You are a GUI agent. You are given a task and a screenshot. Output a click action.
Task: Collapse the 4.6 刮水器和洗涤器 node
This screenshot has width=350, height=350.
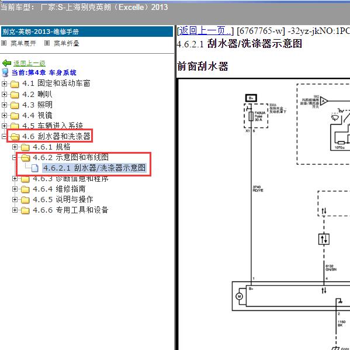pyautogui.click(x=4, y=136)
